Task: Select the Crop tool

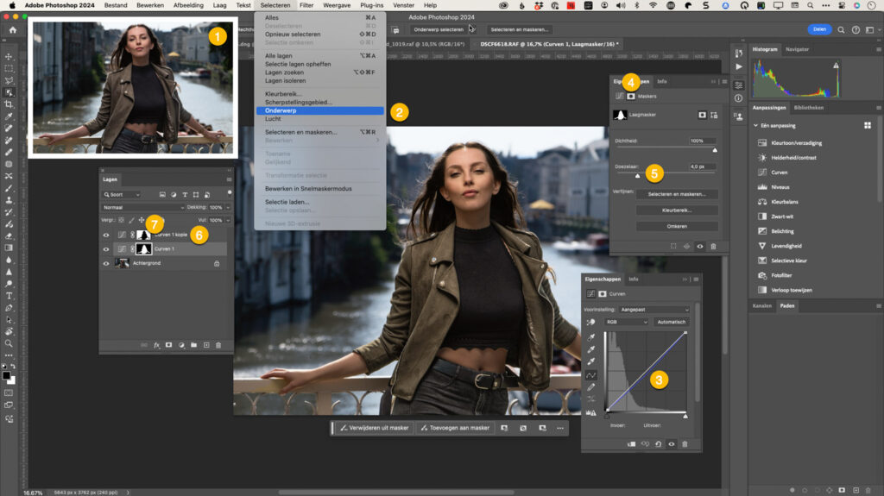Action: (x=9, y=104)
